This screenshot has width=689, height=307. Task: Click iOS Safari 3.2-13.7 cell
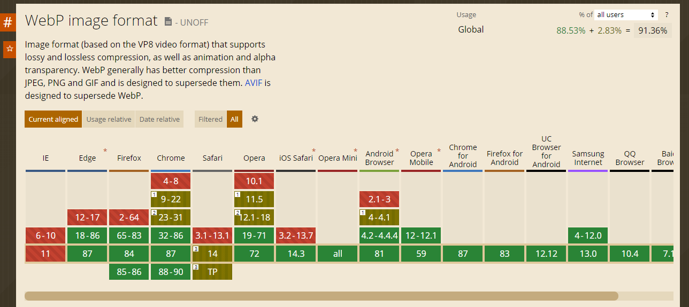[296, 235]
